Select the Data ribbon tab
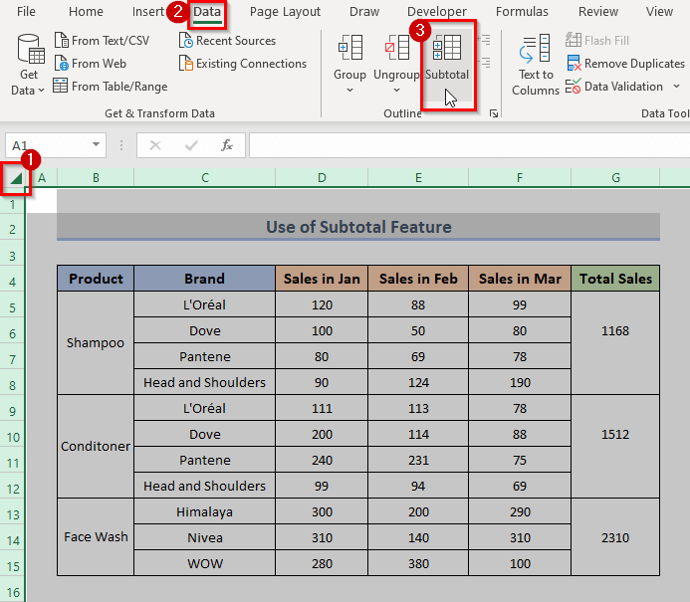 pos(207,12)
